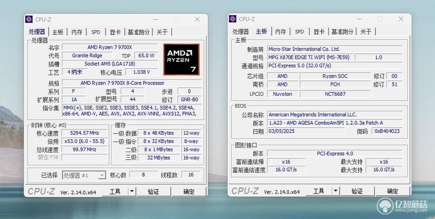Open the 显卡 tab in the left window
Image resolution: width=435 pixels, height=219 pixels.
point(115,32)
